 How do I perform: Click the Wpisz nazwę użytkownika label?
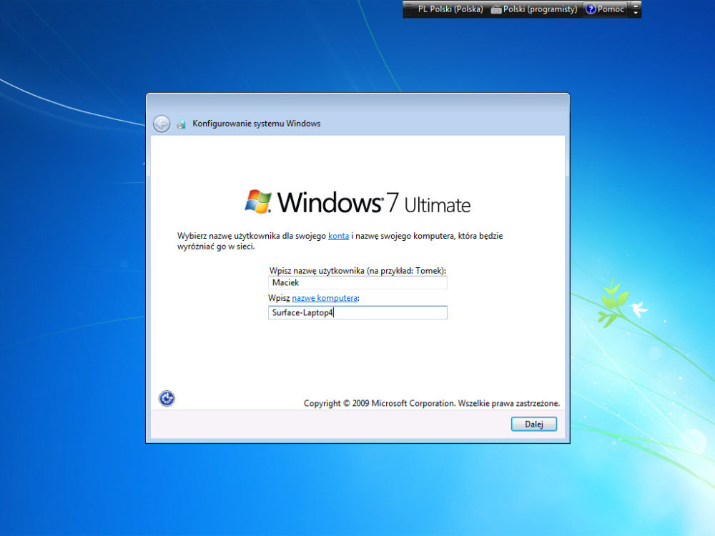357,271
